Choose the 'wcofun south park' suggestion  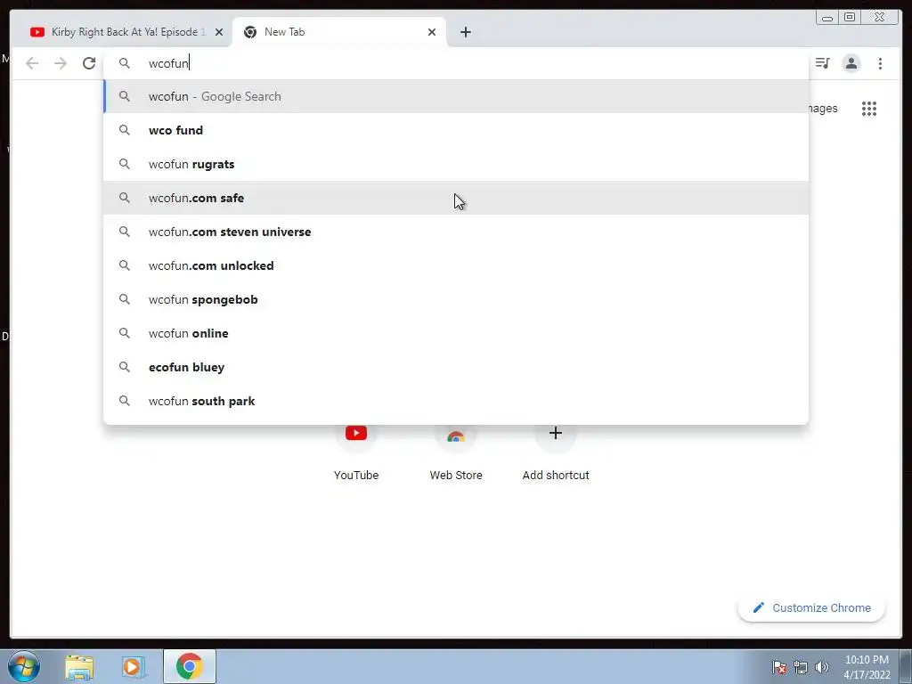tap(456, 401)
